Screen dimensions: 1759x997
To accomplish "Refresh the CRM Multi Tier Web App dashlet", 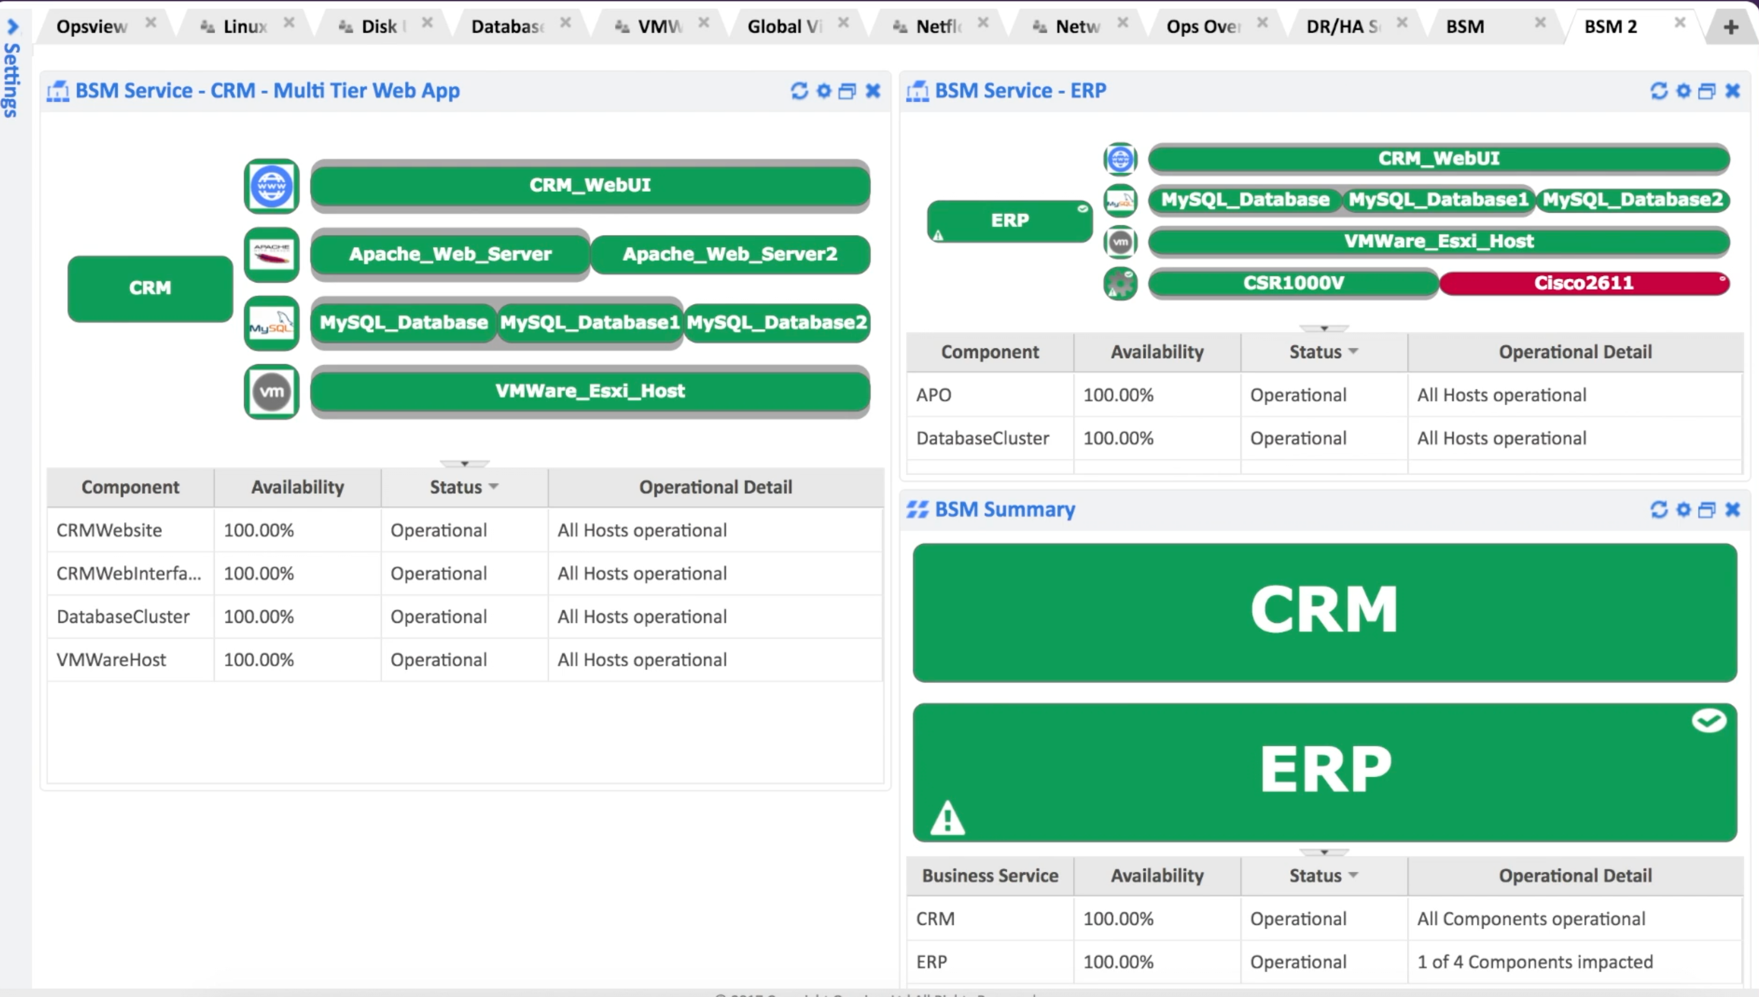I will click(x=799, y=90).
